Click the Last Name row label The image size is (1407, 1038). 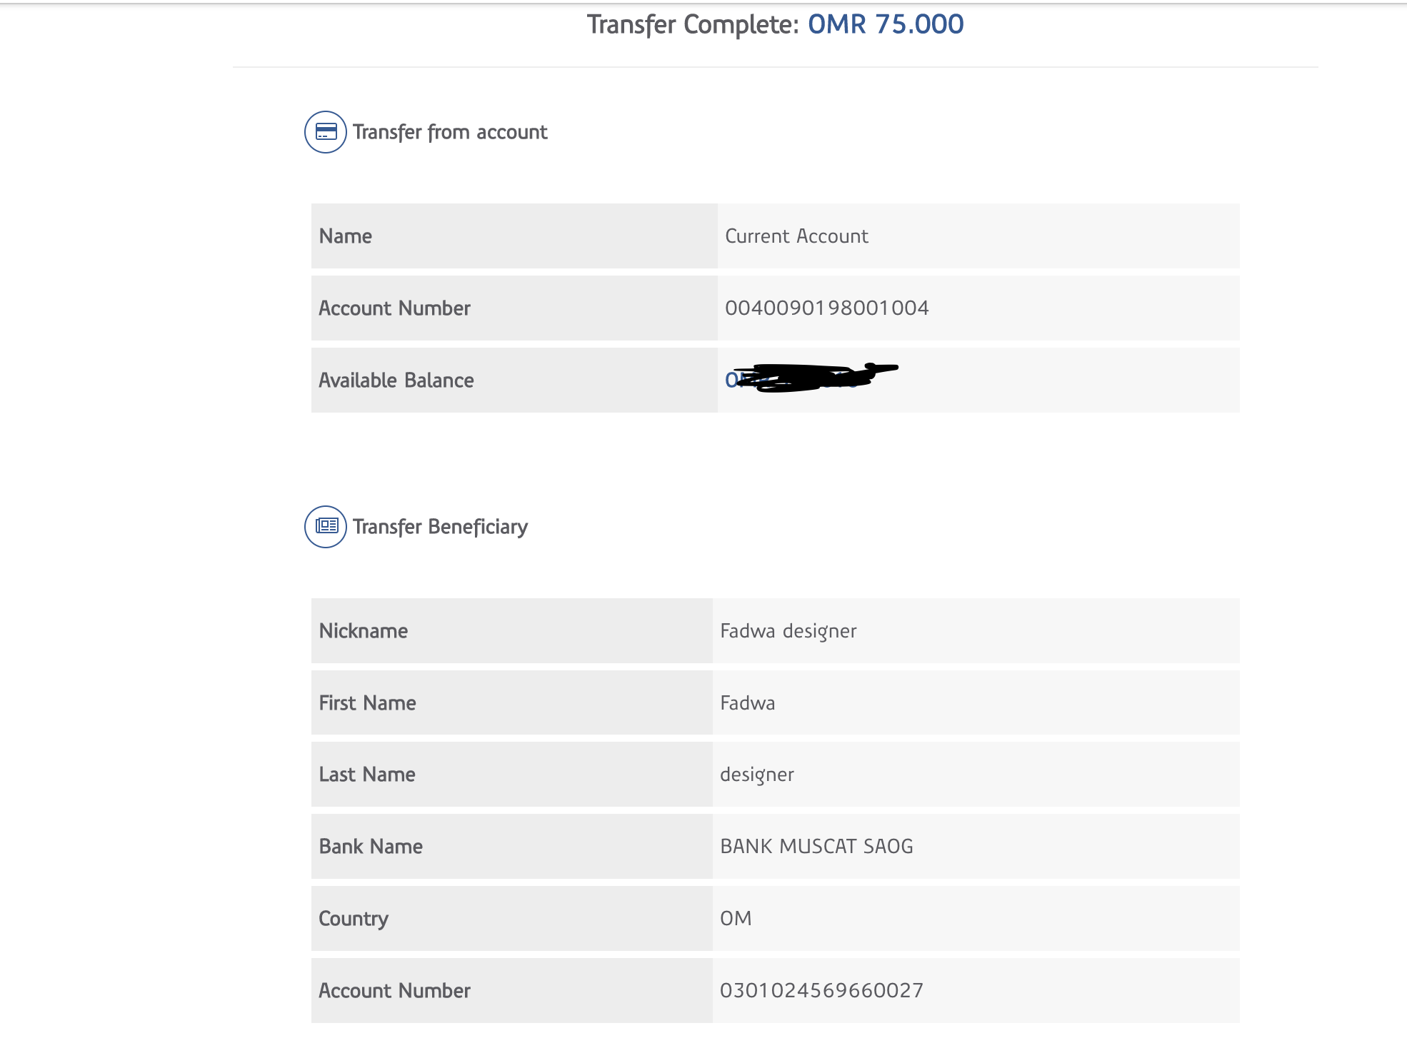coord(367,775)
